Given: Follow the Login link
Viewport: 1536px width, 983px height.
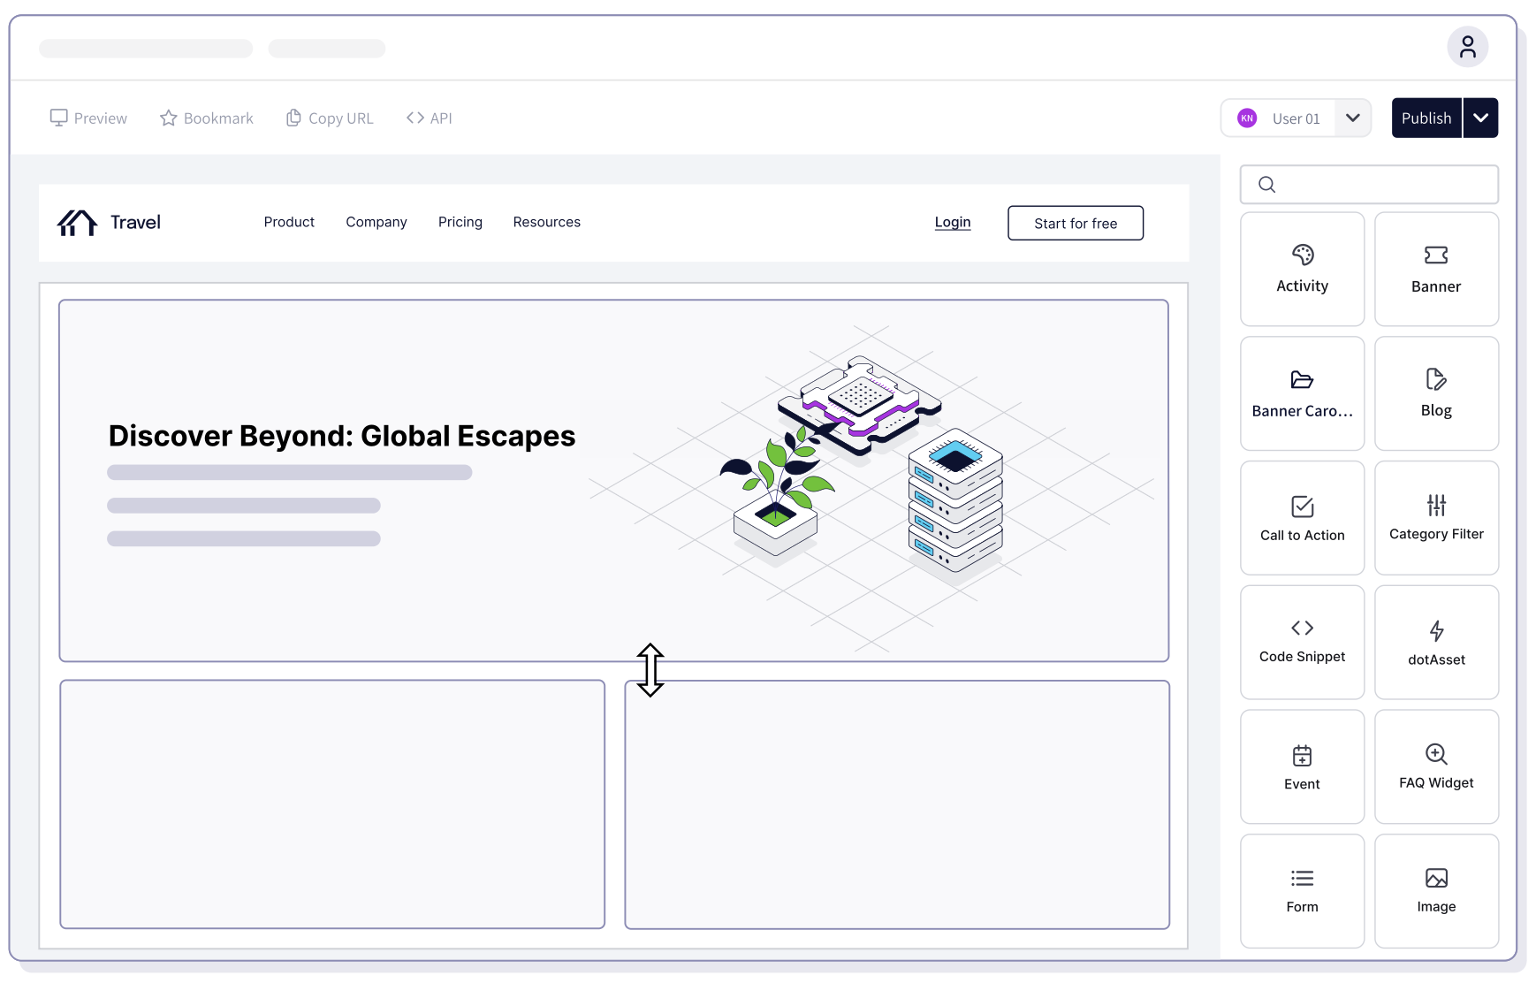Looking at the screenshot, I should pyautogui.click(x=953, y=222).
